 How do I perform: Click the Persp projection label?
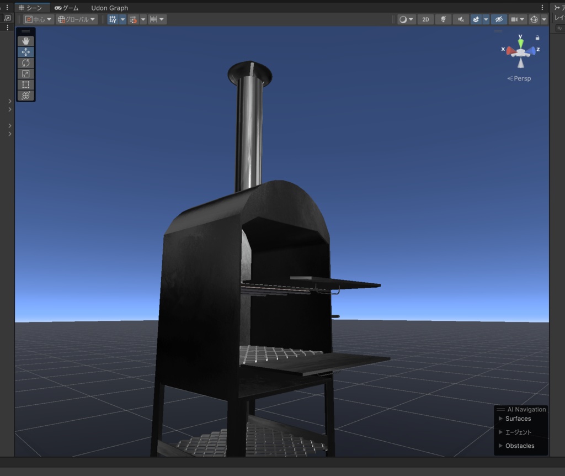[x=522, y=78]
